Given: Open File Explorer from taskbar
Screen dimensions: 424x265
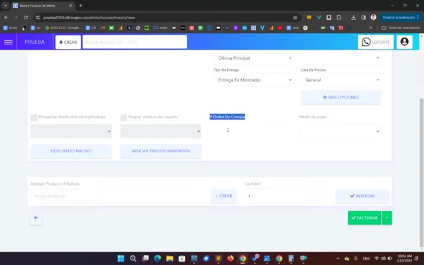Looking at the screenshot, I should pyautogui.click(x=170, y=258).
